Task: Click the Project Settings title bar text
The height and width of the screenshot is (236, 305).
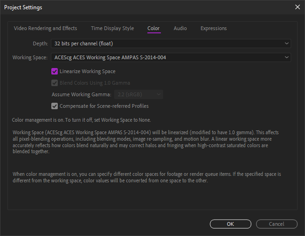Action: pyautogui.click(x=23, y=7)
